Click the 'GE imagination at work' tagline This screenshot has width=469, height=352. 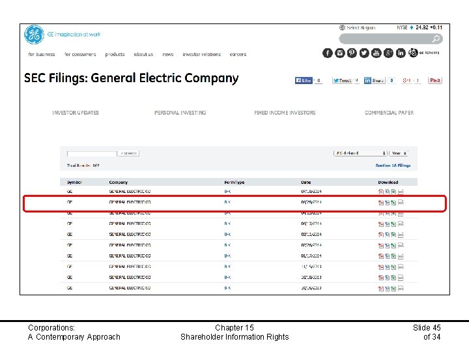coord(74,35)
